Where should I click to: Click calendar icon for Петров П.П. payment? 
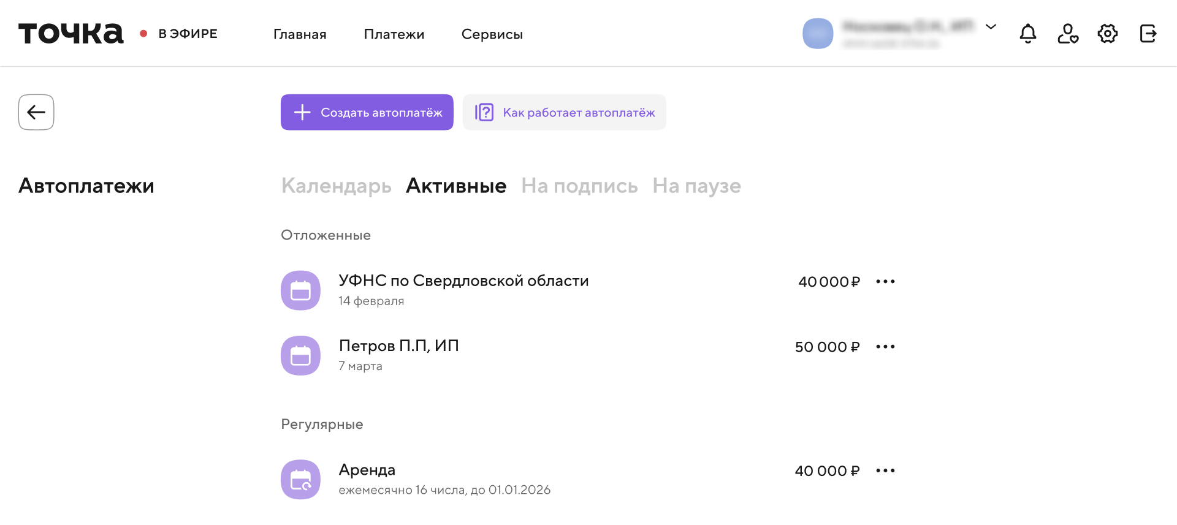tap(300, 355)
